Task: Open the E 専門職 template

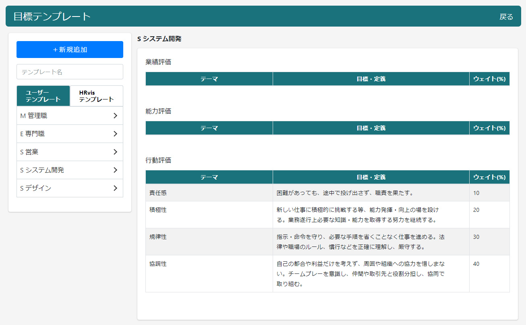Action: click(x=70, y=134)
